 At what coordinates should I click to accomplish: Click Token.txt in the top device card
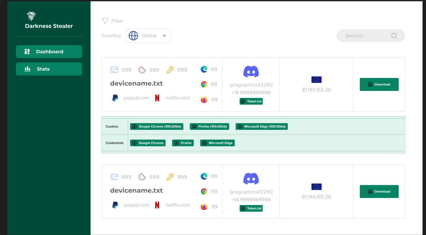tap(251, 102)
